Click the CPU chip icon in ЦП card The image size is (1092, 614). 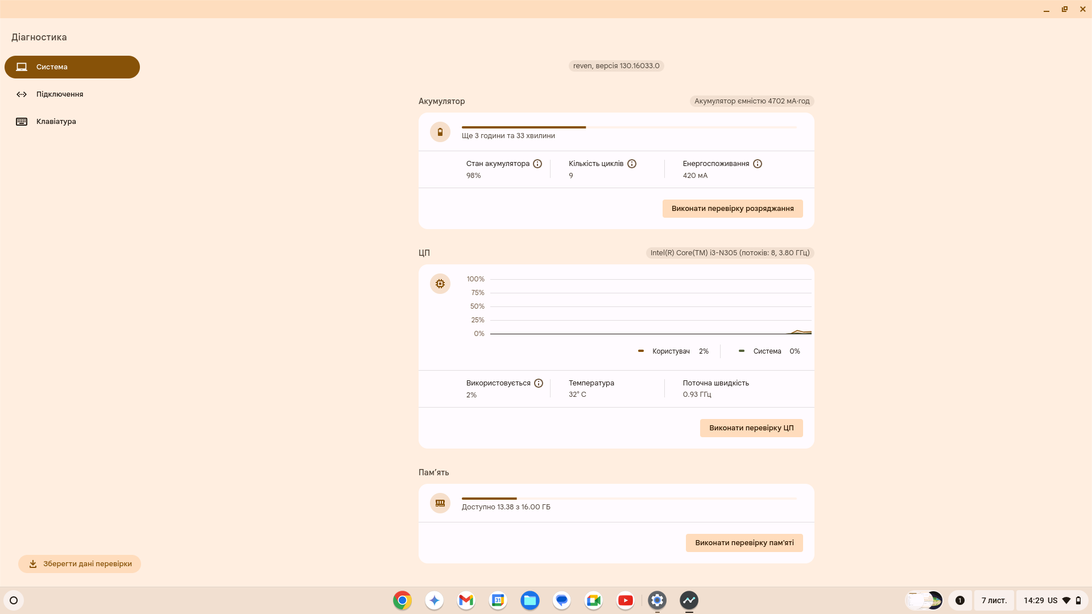[x=440, y=284]
